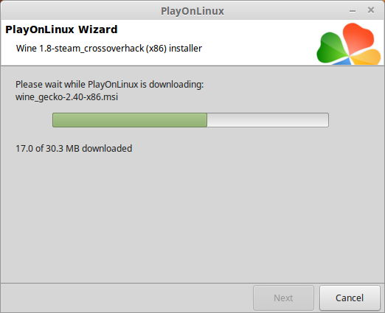Viewport: 385px width, 313px height.
Task: Close the PlayOnLinux wizard window
Action: coord(371,10)
